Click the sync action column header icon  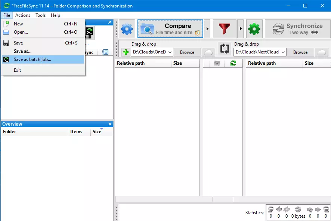[233, 64]
